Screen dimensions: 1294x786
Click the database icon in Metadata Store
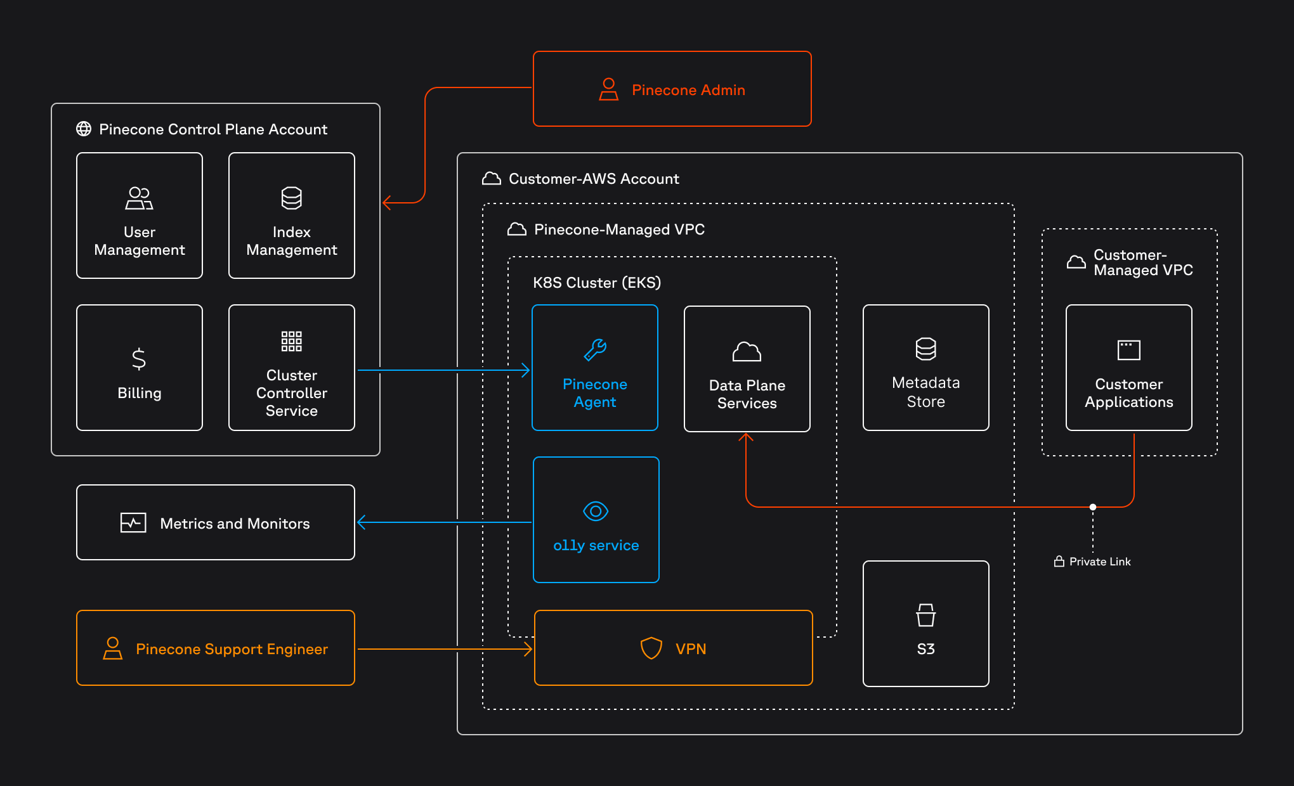[x=925, y=349]
